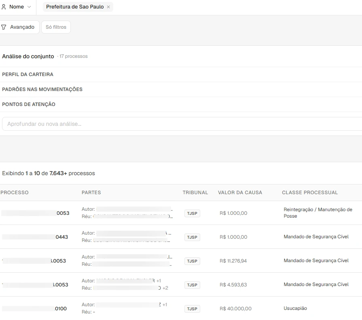The height and width of the screenshot is (320, 362).
Task: Click the TJSP badge in the R$ 11.276,94 row
Action: (192, 261)
